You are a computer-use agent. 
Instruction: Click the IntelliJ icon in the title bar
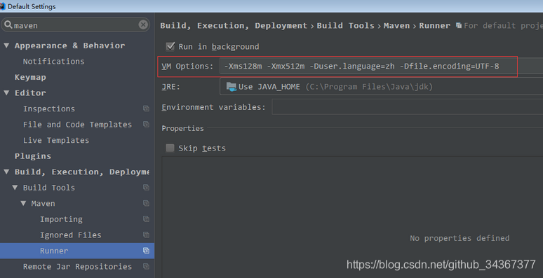coord(2,6)
